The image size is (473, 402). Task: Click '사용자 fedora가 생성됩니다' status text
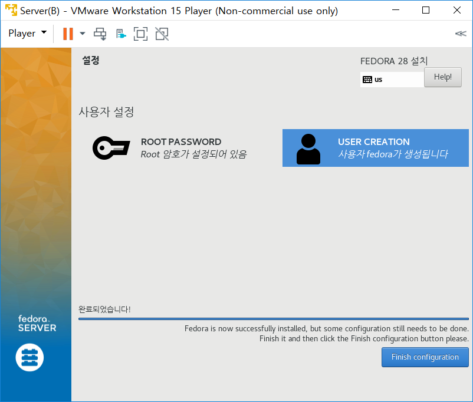[x=393, y=154]
